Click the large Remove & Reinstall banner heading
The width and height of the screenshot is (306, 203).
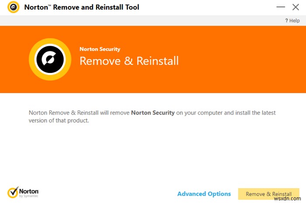click(x=129, y=61)
